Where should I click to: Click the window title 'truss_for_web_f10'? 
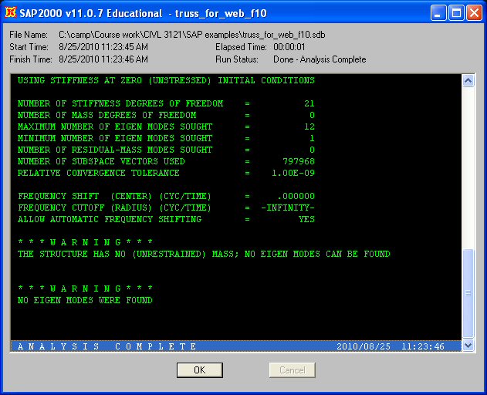(x=221, y=13)
